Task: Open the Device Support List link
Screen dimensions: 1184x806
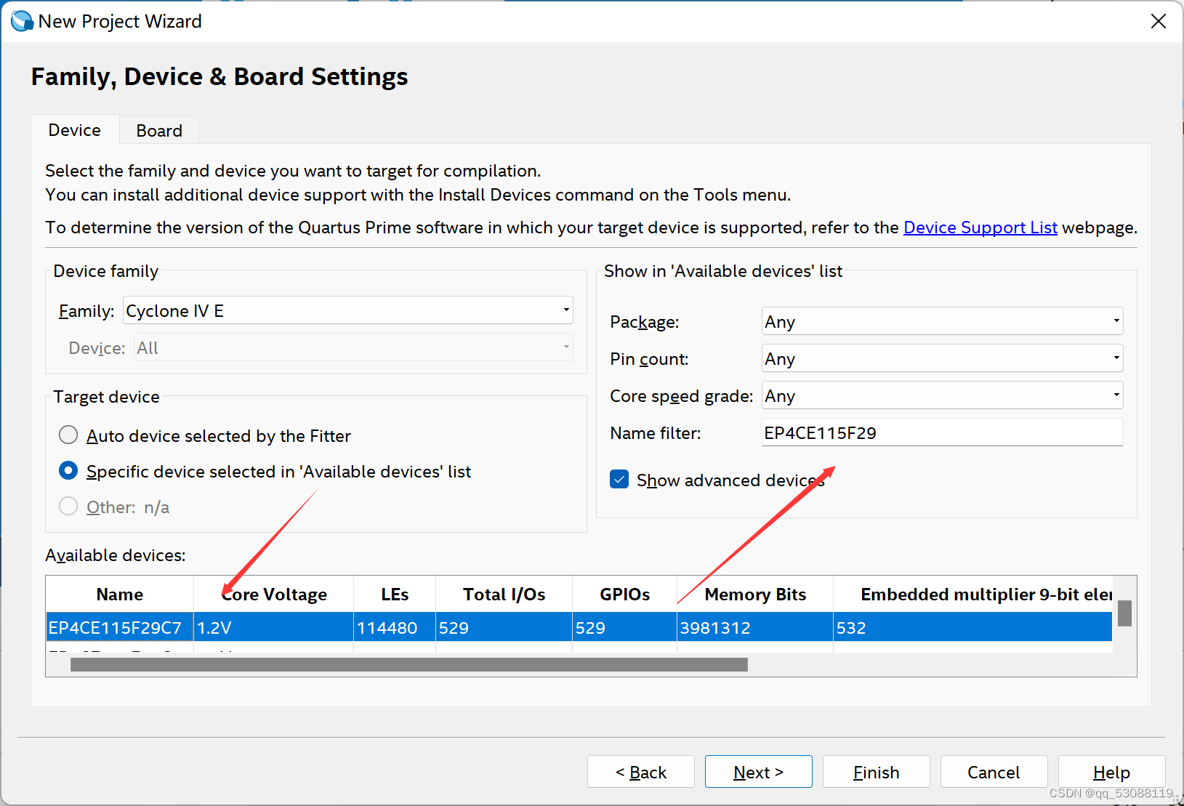Action: (x=980, y=227)
